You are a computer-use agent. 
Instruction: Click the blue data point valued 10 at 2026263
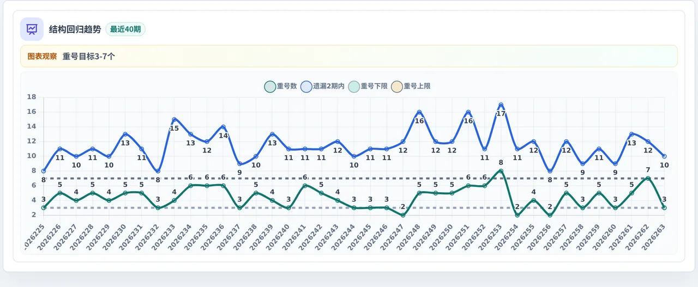tap(664, 156)
